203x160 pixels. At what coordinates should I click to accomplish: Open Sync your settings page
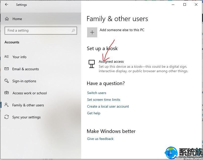(26, 117)
